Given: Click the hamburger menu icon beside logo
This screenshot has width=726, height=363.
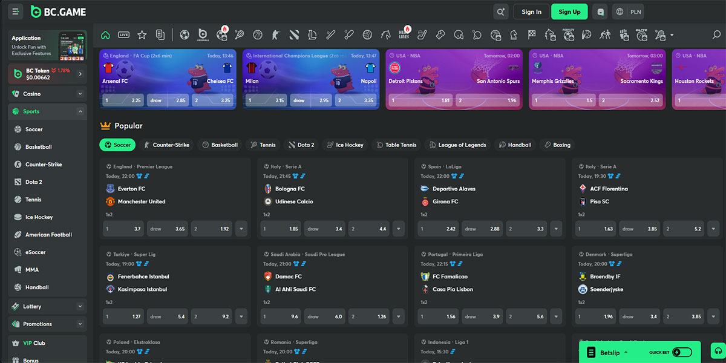Looking at the screenshot, I should (x=16, y=11).
